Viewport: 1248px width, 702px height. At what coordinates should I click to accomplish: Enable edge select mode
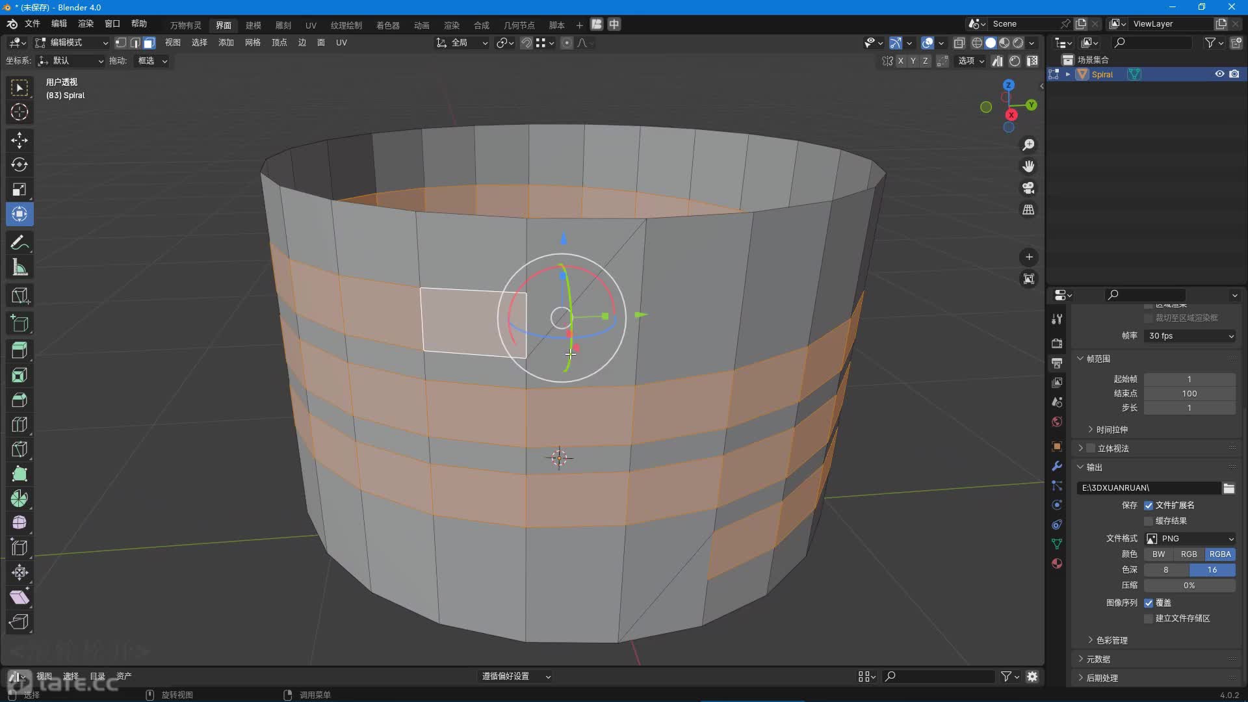point(135,43)
